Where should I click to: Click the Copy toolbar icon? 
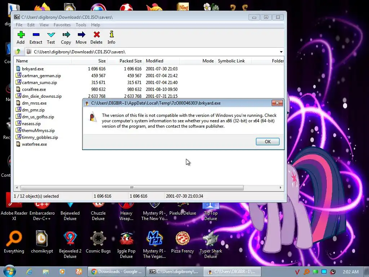(66, 38)
